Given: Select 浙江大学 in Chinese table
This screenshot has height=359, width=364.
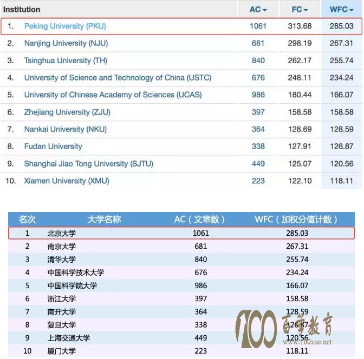Looking at the screenshot, I should point(62,298).
